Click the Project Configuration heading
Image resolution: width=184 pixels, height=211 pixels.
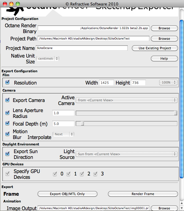(20, 19)
